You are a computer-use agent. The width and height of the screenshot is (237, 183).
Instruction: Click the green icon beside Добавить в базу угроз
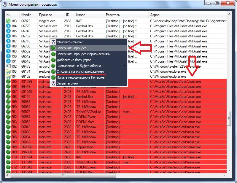[x=53, y=60]
